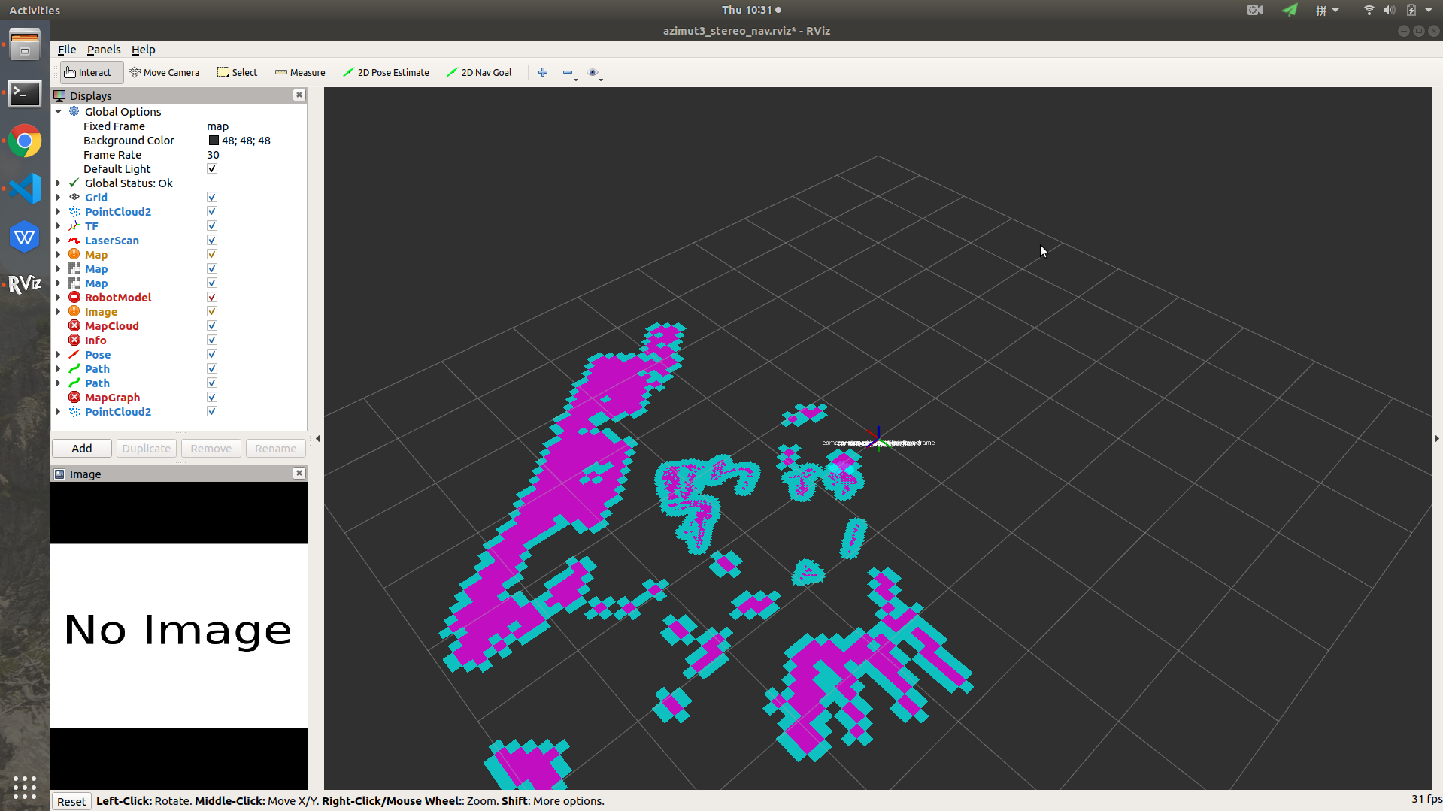This screenshot has height=811, width=1443.
Task: Expand the TF display tree
Action: (x=59, y=225)
